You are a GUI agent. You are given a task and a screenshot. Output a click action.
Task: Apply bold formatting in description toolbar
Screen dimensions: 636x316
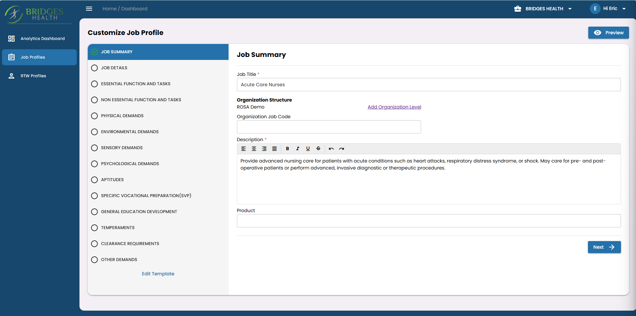point(287,149)
